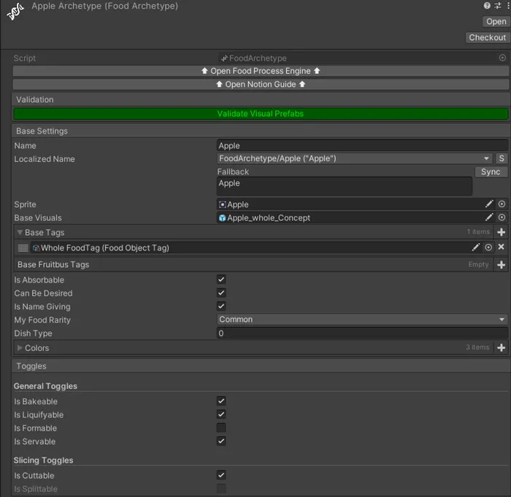This screenshot has width=511, height=497.
Task: Open the help icon in inspector header
Action: (487, 6)
